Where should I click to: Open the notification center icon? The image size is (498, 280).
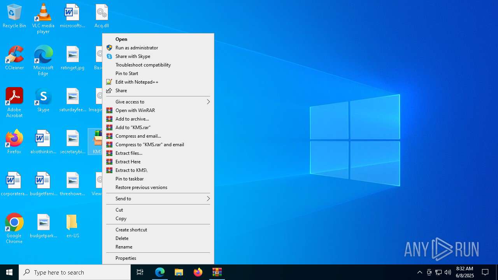(x=485, y=272)
